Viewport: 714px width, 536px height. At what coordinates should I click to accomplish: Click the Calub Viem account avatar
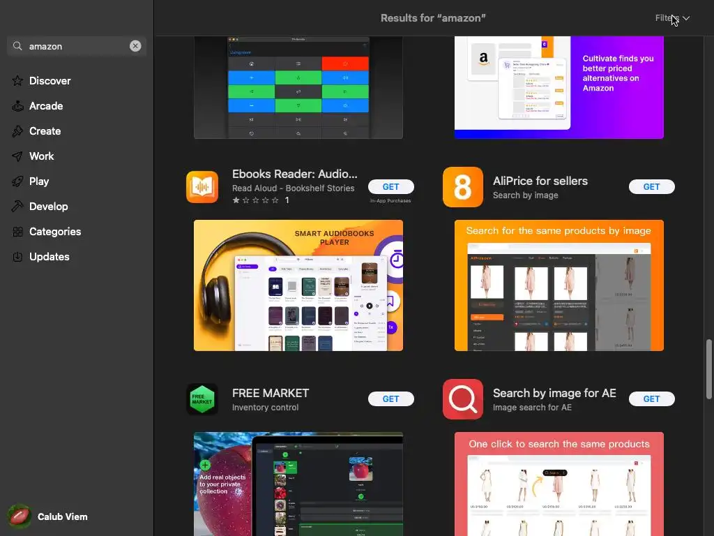coord(19,516)
